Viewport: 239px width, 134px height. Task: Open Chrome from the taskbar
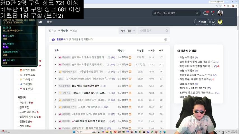(x=111, y=132)
